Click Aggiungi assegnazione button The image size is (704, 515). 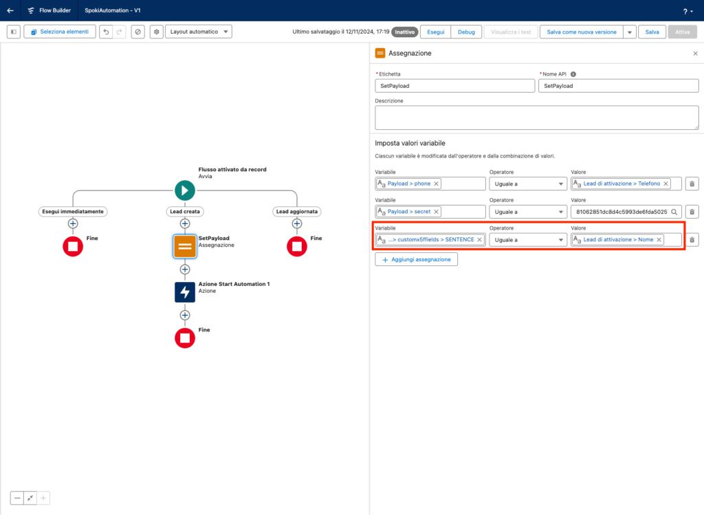pyautogui.click(x=416, y=259)
